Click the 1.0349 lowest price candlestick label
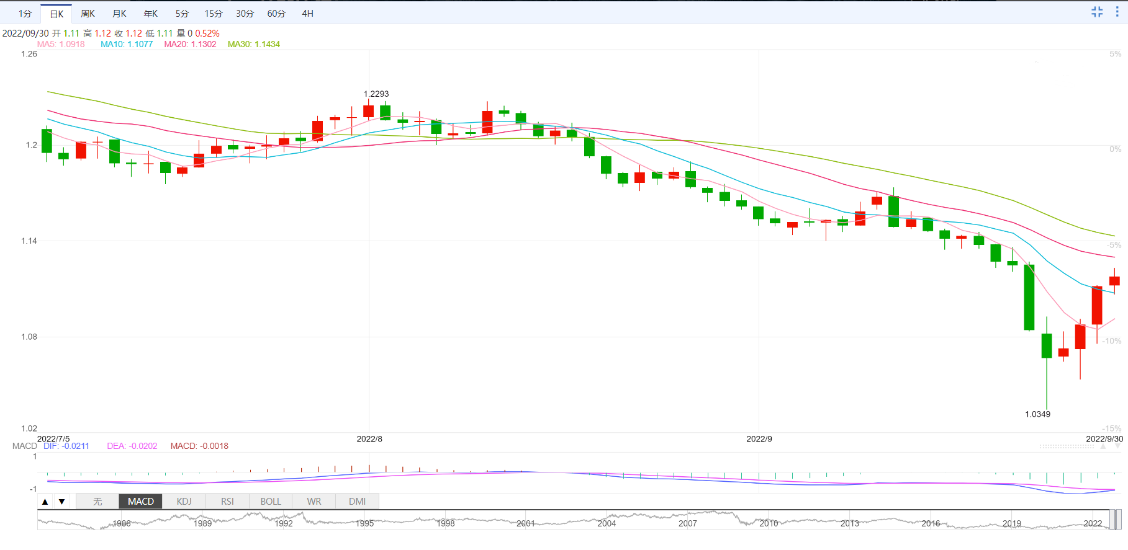The height and width of the screenshot is (550, 1128). point(1037,414)
